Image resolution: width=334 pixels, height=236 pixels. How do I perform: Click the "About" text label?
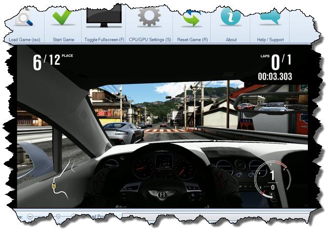(x=231, y=39)
